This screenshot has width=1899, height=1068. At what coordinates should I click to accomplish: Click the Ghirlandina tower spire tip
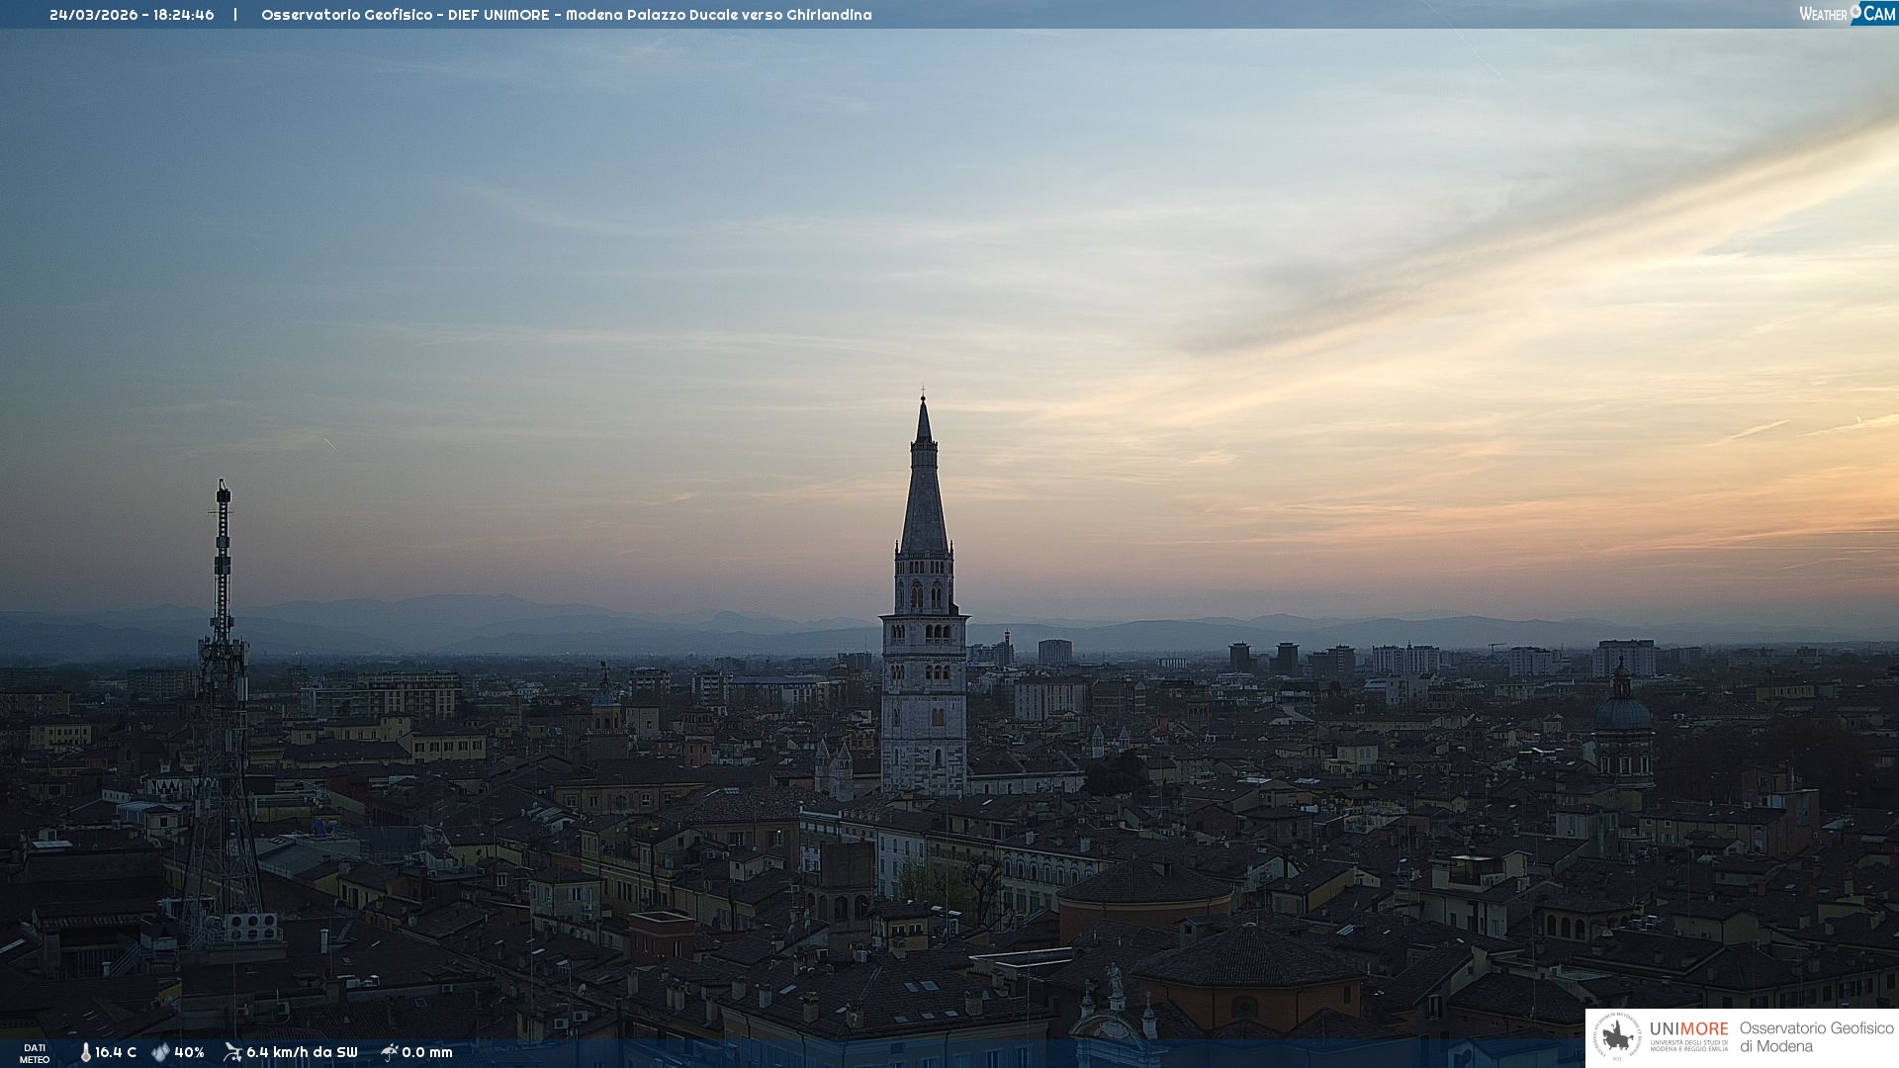click(x=924, y=400)
